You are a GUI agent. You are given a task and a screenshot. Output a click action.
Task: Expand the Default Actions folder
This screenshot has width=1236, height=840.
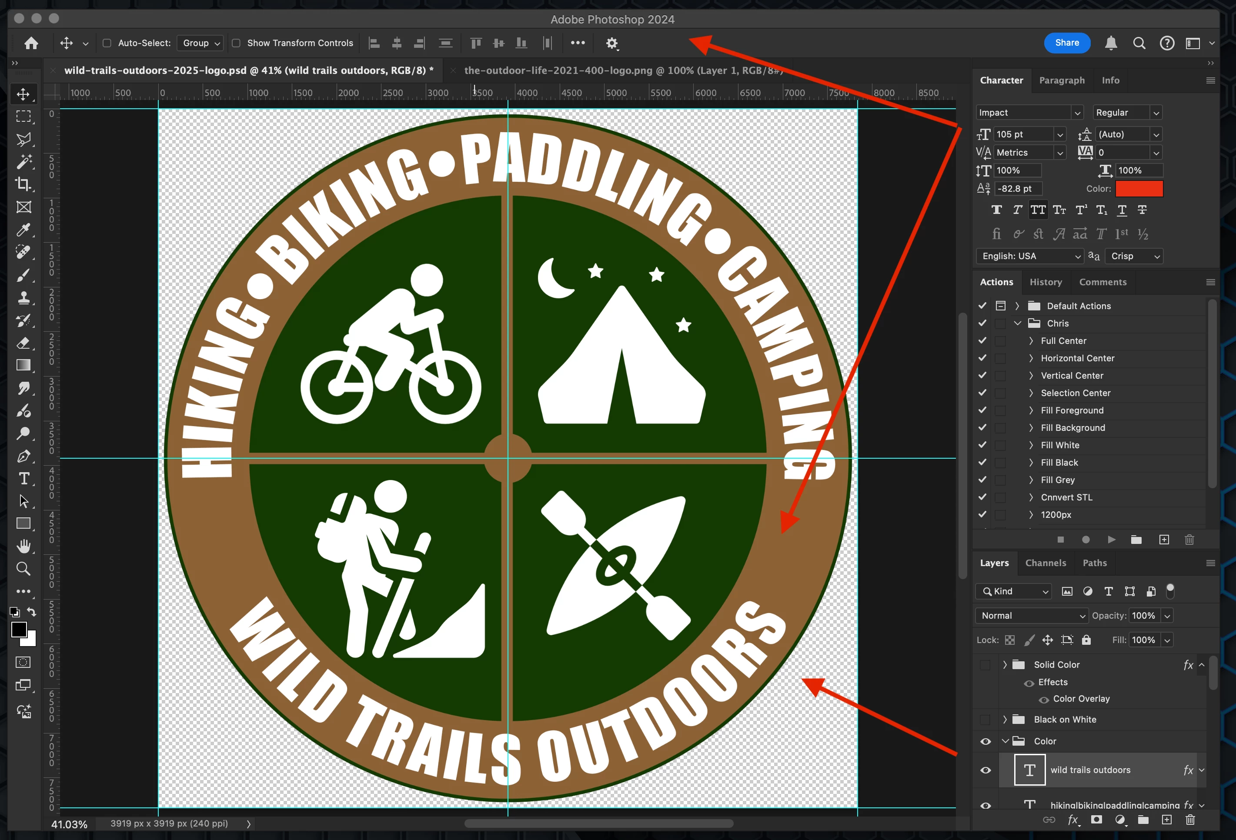pos(1017,306)
